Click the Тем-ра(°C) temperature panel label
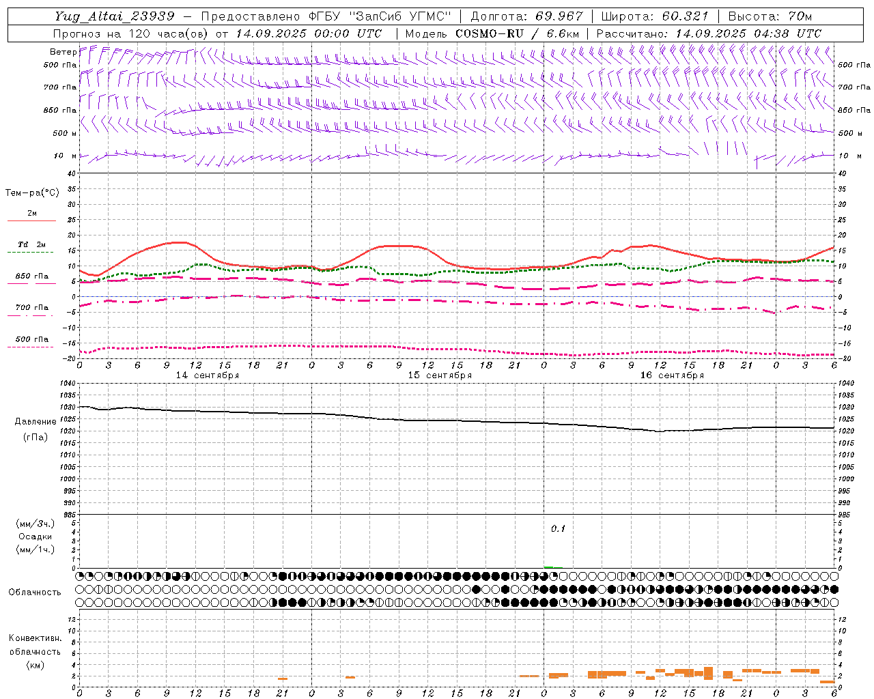874x699 pixels. pos(32,193)
